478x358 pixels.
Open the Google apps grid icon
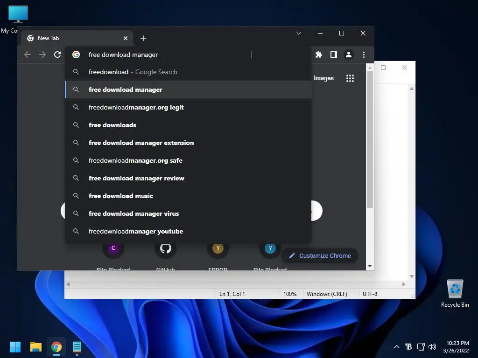(x=350, y=78)
